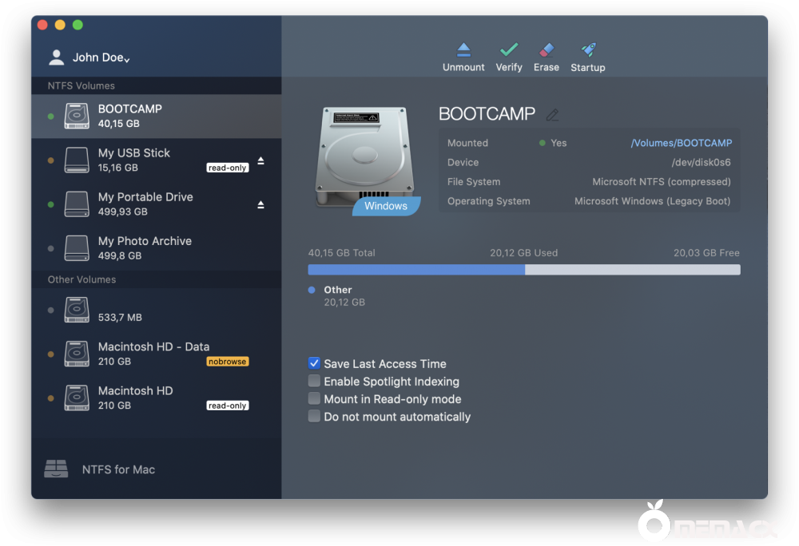Image resolution: width=799 pixels, height=546 pixels.
Task: Enable Do not mount automatically
Action: (315, 417)
